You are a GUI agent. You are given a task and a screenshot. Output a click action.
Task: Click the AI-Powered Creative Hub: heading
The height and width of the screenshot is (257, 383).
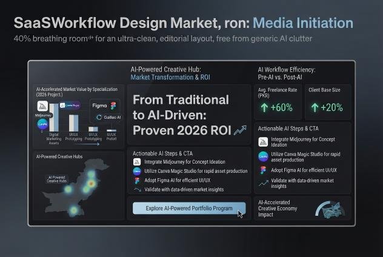(165, 69)
